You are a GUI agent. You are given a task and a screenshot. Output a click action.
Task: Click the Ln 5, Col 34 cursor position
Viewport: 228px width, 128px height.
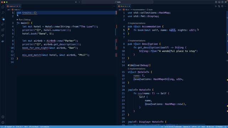tap(173, 127)
